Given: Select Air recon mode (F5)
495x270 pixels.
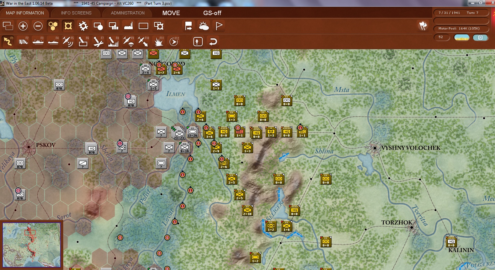Looking at the screenshot, I should point(68,41).
